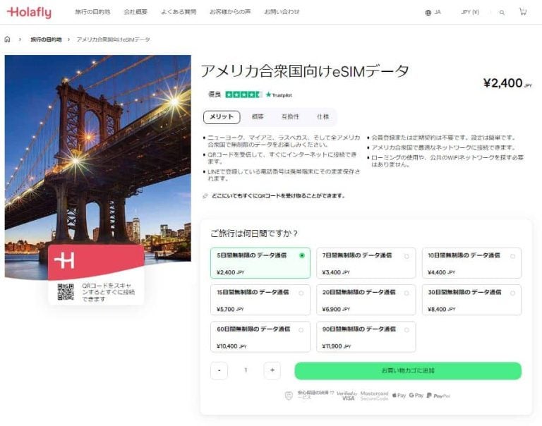
Task: Open お客様からの声 in the top navigation
Action: click(230, 12)
